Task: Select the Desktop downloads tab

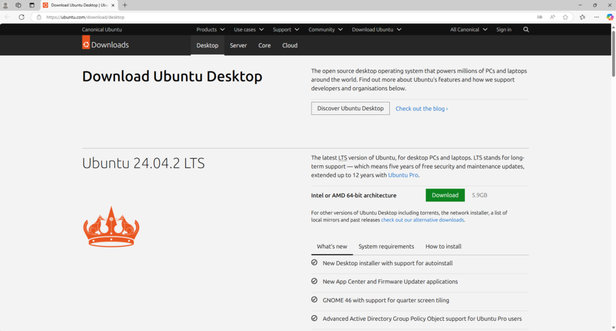Action: [208, 45]
